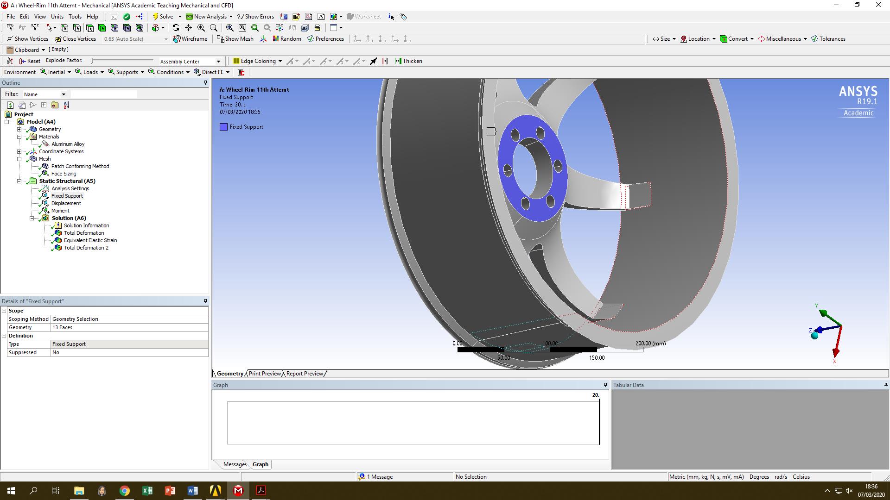Click Show Errors button
The width and height of the screenshot is (890, 500).
tap(256, 17)
